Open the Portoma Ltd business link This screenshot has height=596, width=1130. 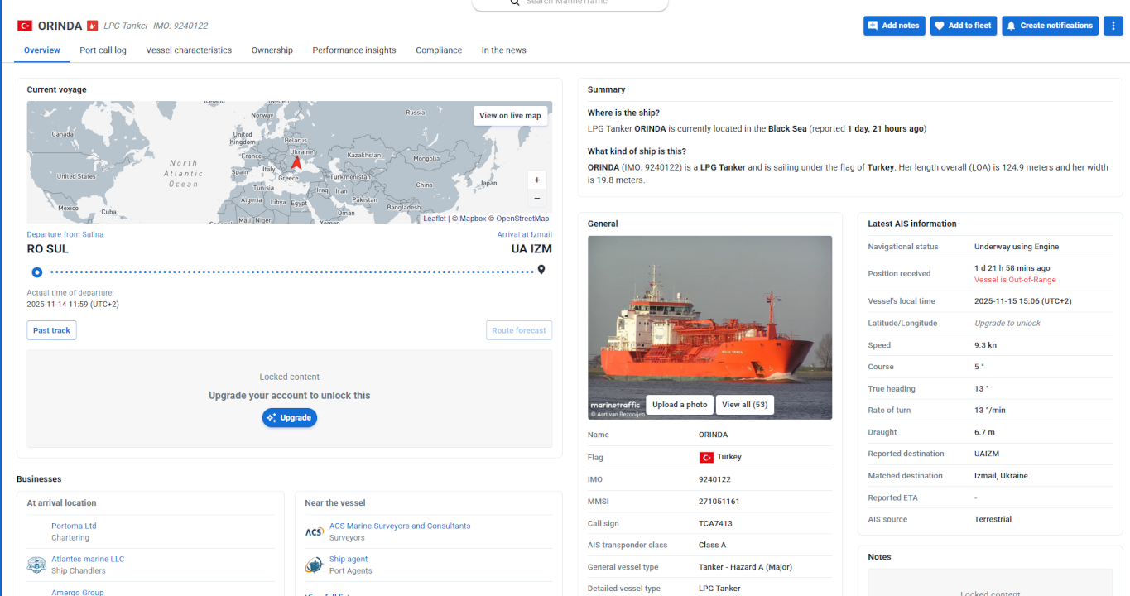[74, 526]
